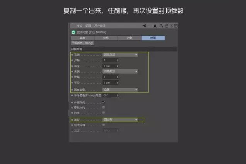Click the keyframe dot beside 约束
Image resolution: width=246 pixels, height=164 pixels.
click(72, 113)
